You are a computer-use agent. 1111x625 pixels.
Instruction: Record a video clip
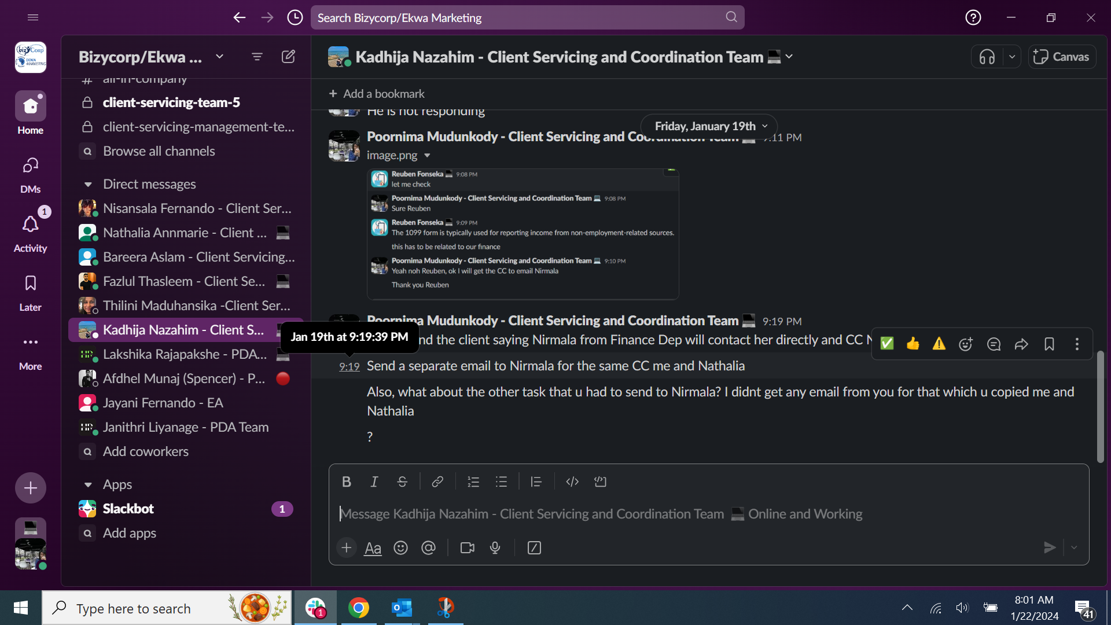tap(467, 547)
